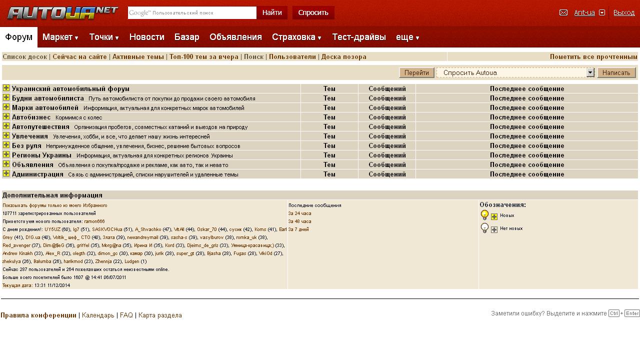
Task: Click the grey plus icon beside 'Нет новых'
Action: pyautogui.click(x=494, y=229)
